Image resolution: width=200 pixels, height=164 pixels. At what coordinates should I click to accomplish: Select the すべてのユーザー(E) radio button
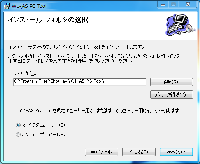coord(18,125)
